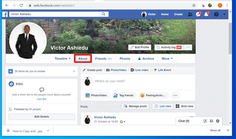This screenshot has height=139, width=236.
Task: Click the page vertical scrollbar
Action: [230, 38]
